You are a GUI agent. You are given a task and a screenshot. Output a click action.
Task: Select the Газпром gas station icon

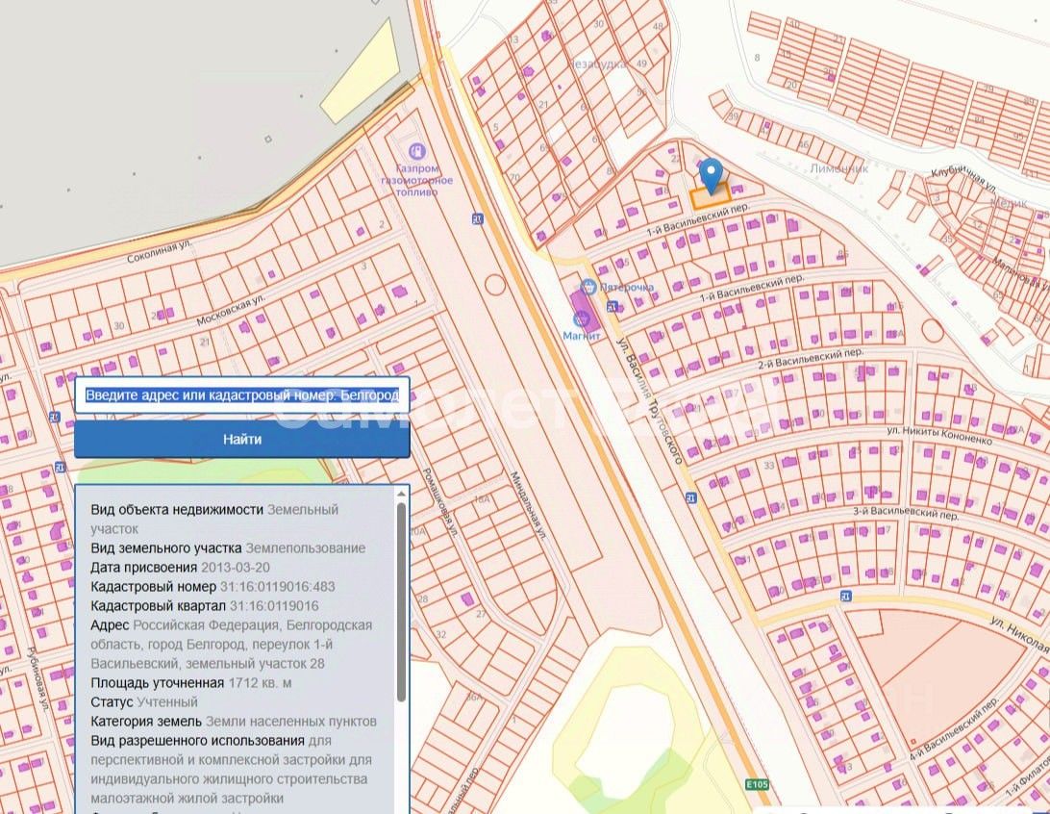pyautogui.click(x=416, y=152)
